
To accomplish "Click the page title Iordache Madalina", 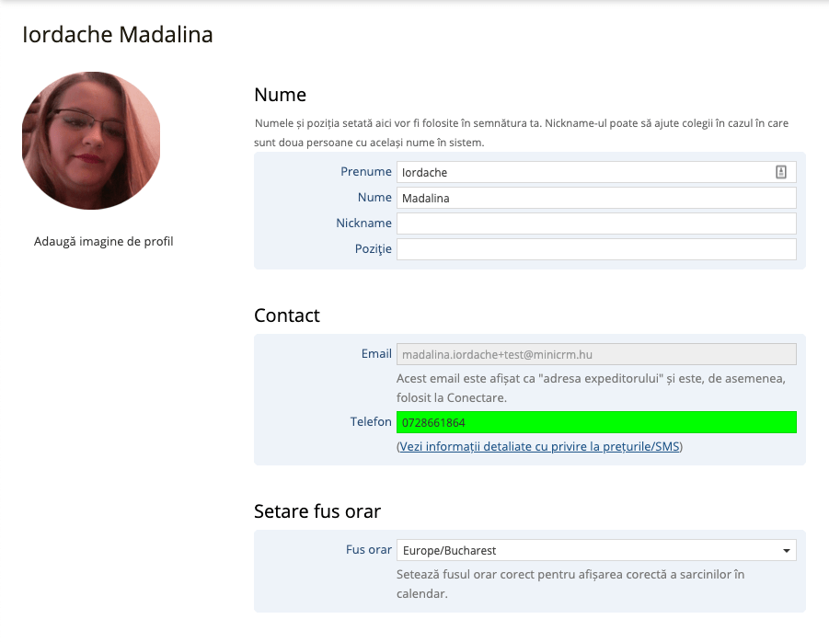I will tap(118, 35).
